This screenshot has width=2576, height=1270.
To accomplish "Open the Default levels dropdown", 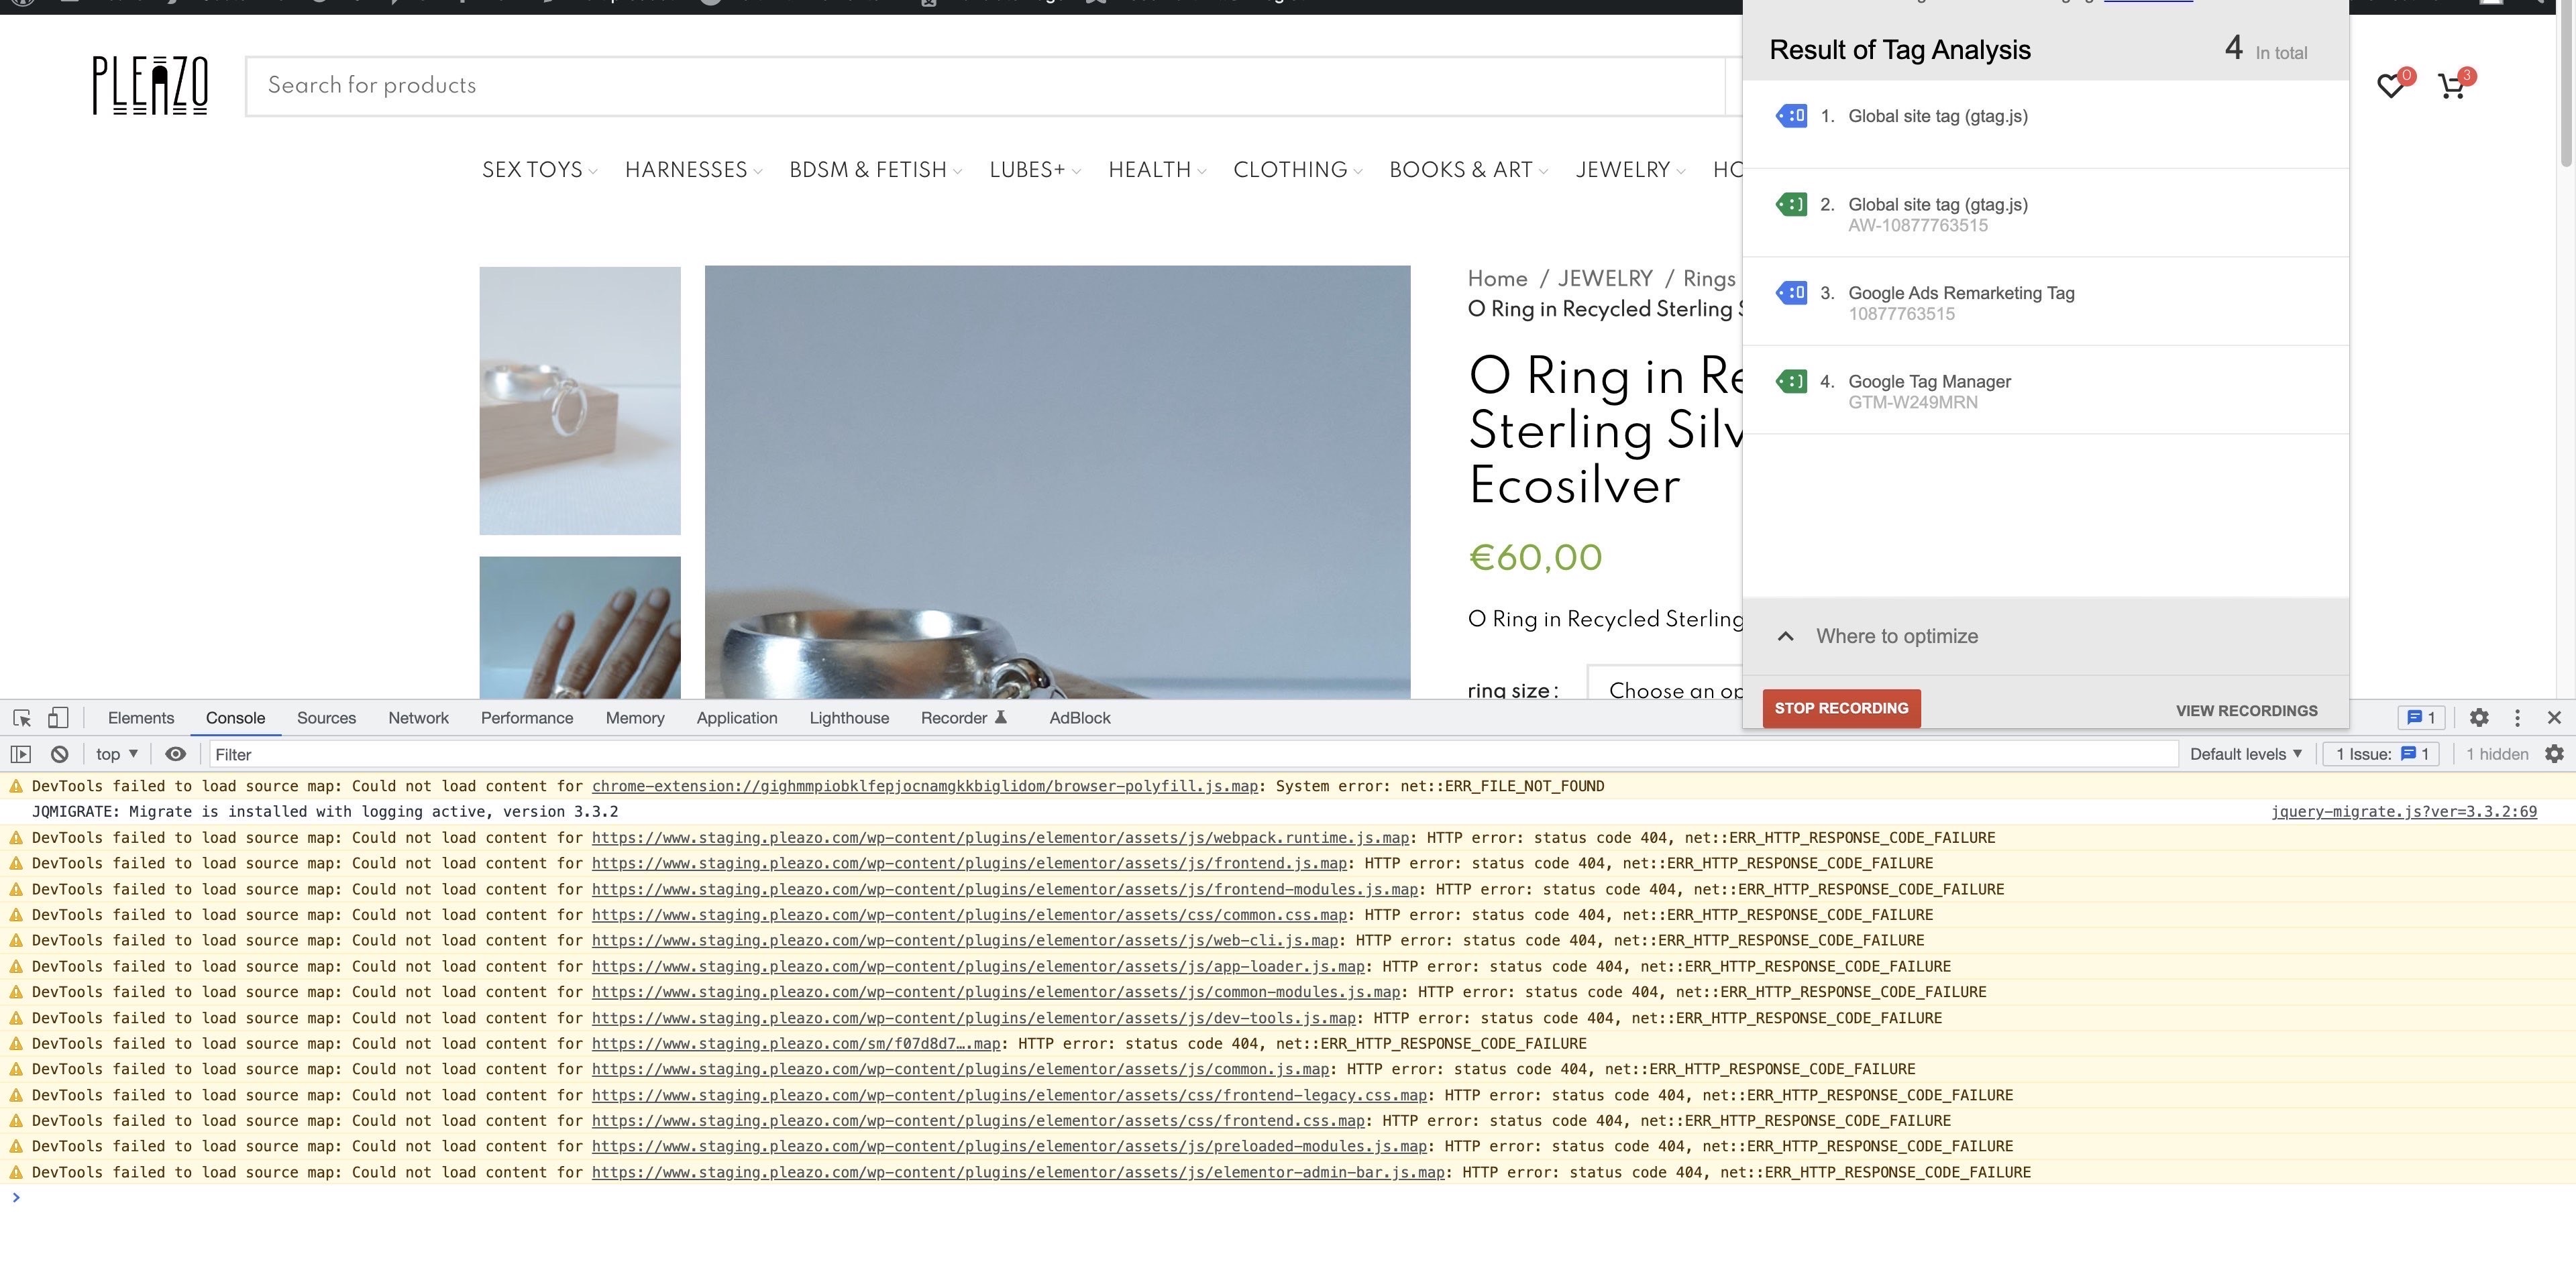I will (2245, 754).
